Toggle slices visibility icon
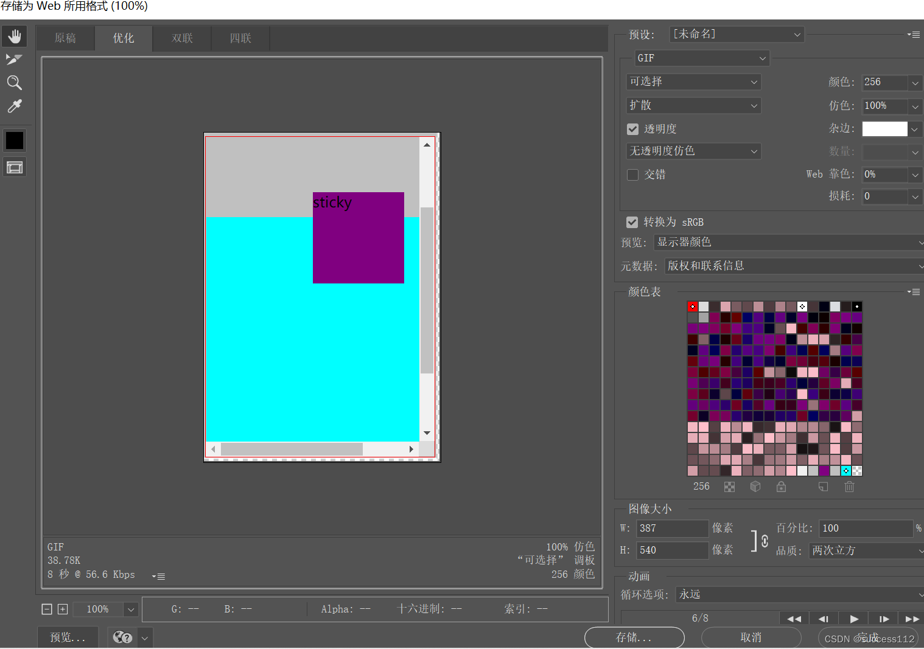The width and height of the screenshot is (924, 649). pos(15,167)
